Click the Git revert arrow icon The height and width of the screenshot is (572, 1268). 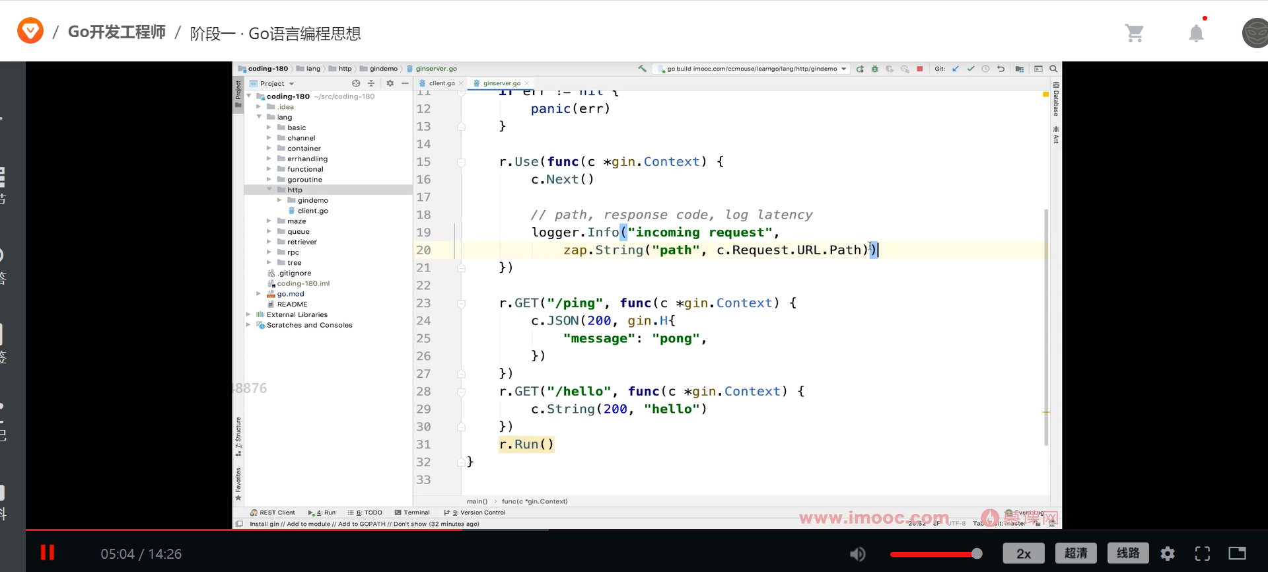(1001, 69)
